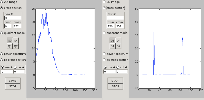
Task: Toggle Q2 quadrant button in left panel
Action: pos(16,46)
